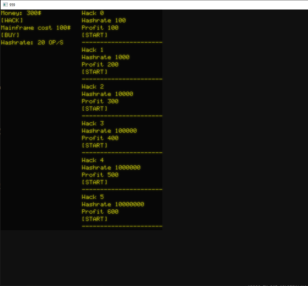Click the [HACK] button under Money

[x=12, y=20]
